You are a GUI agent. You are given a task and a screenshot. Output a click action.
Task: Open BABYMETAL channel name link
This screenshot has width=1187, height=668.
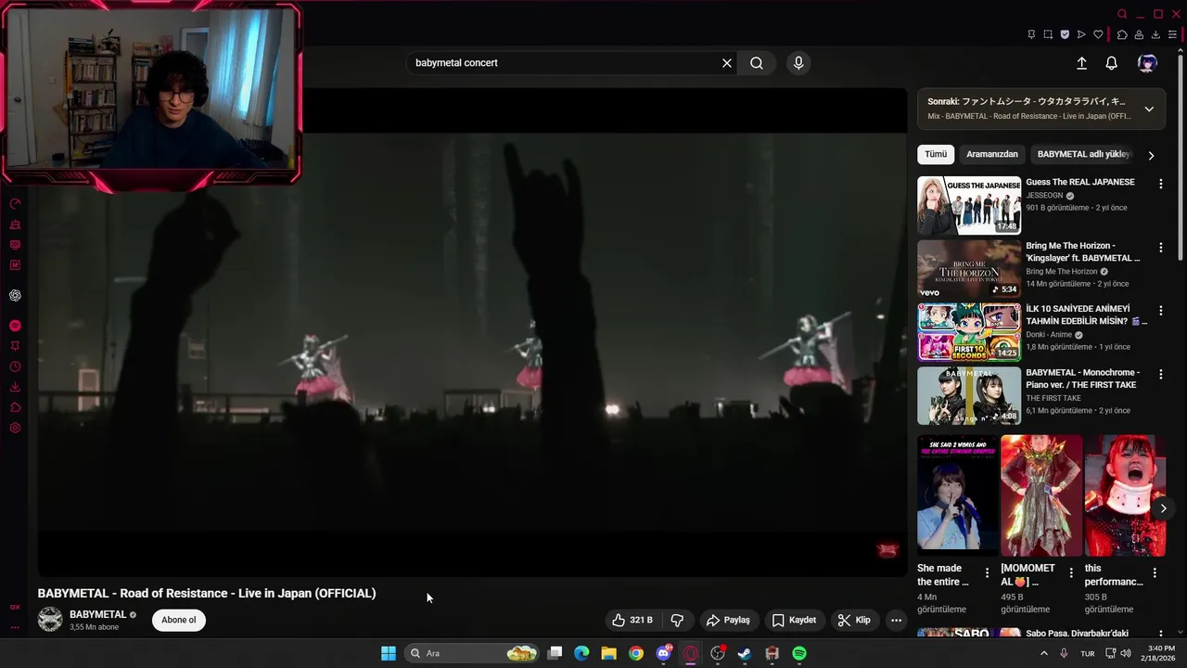click(x=97, y=614)
